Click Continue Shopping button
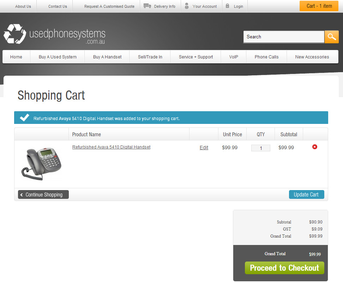This screenshot has width=343, height=283. tap(43, 194)
